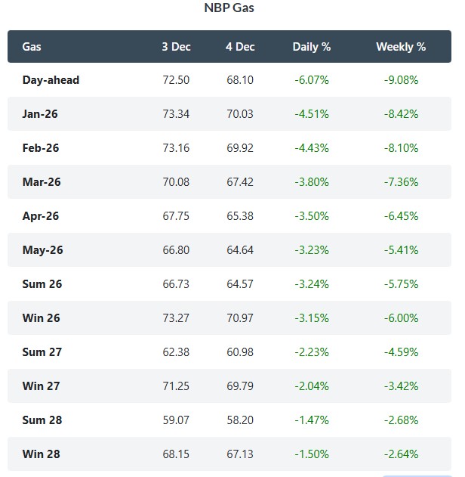Select the Win 26 row label
465x477 pixels.
point(42,318)
